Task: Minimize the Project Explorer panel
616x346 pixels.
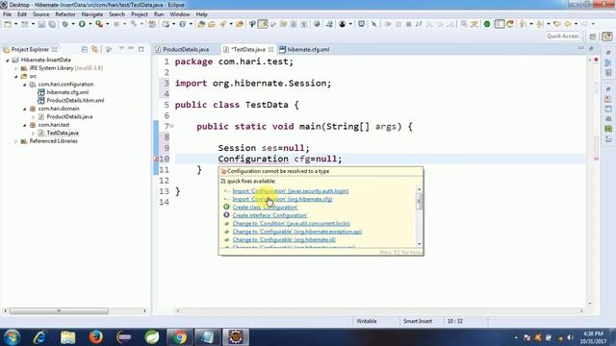Action: tap(131, 49)
